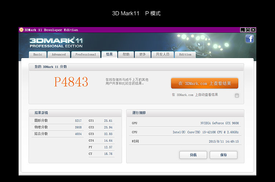Enable auto view results on 3DMark.com checkbox
The image size is (275, 182).
[x=237, y=96]
